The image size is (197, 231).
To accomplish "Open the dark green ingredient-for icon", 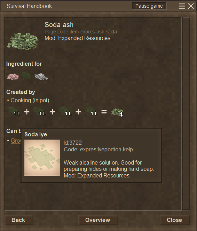I will [x=26, y=75].
